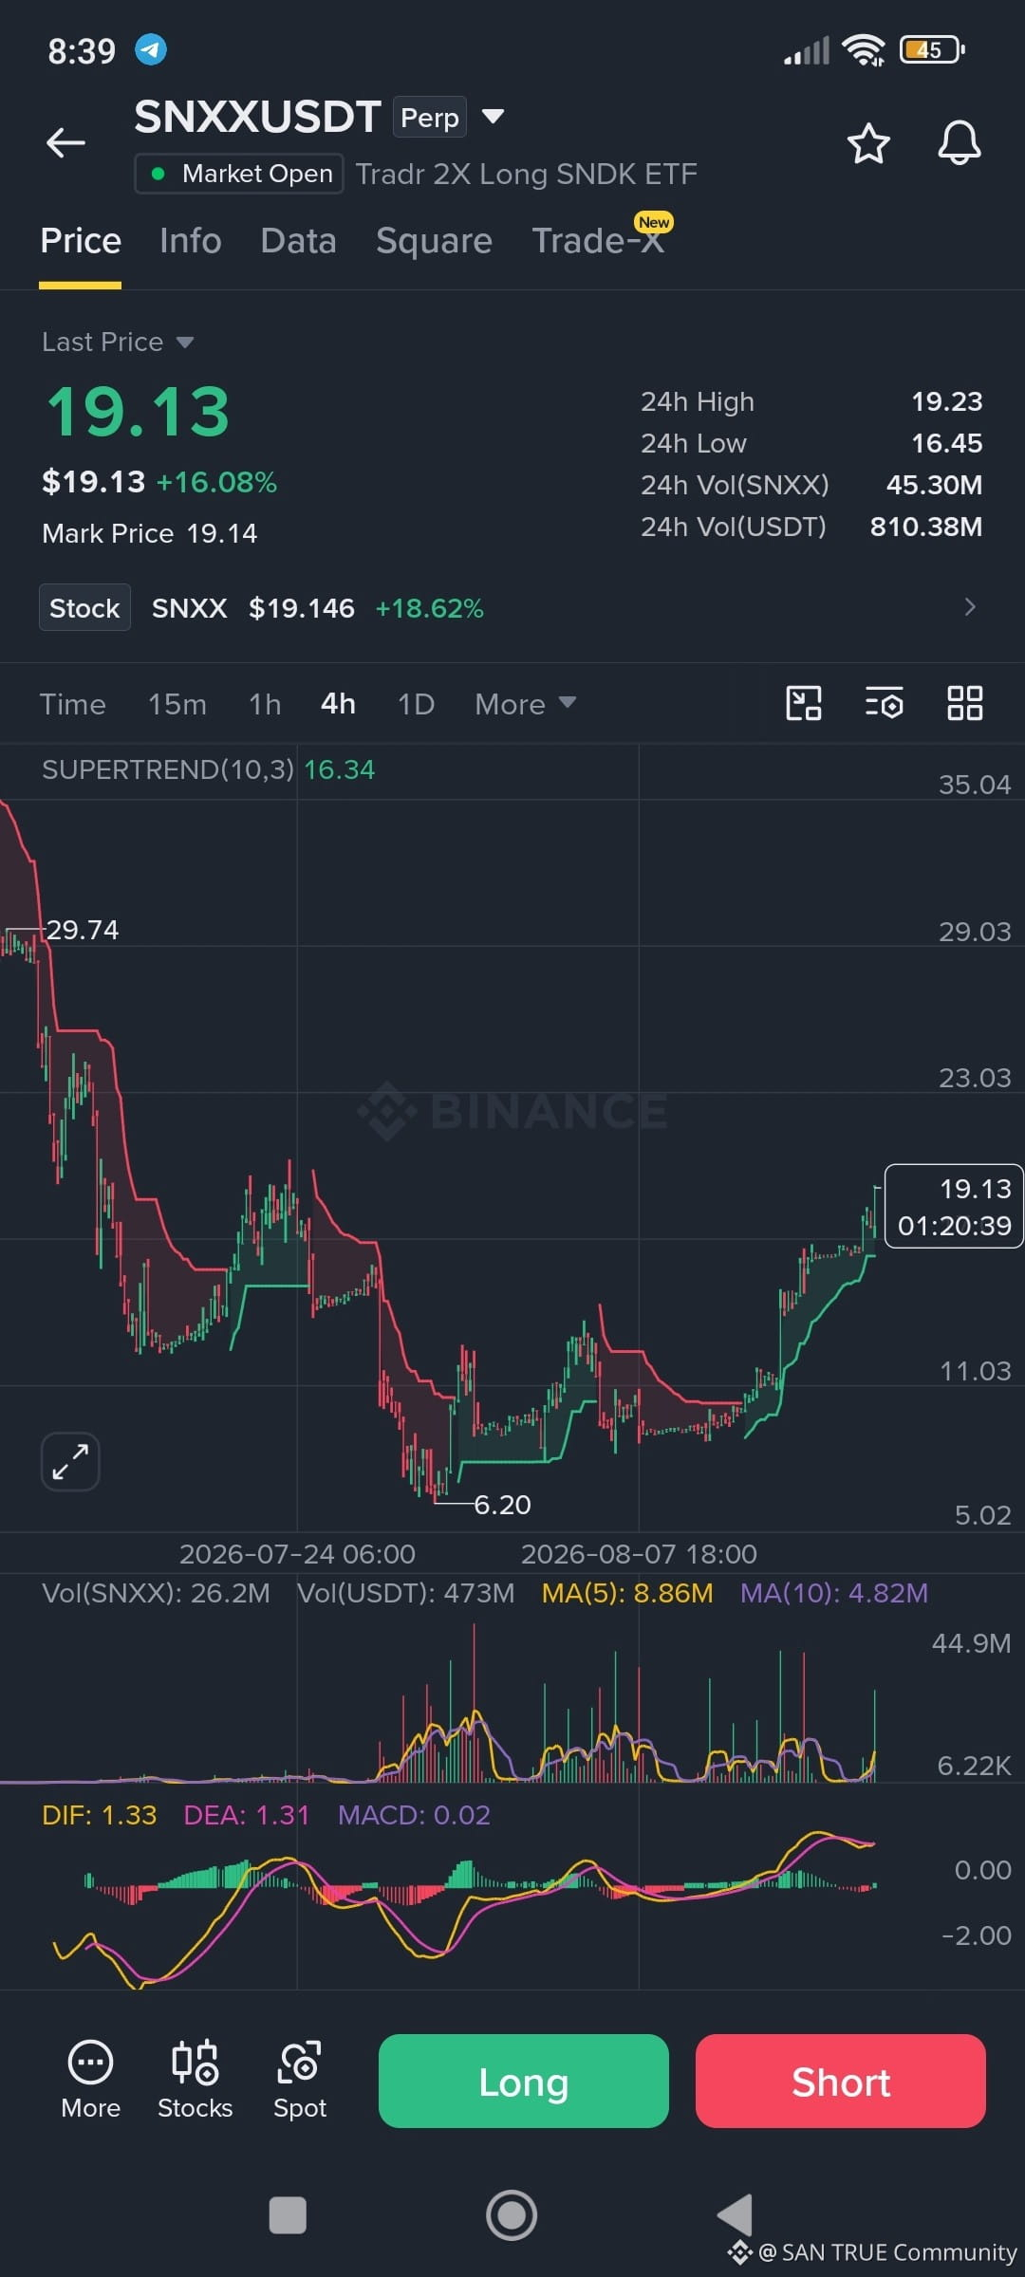Tap the 24h Low value 16.45
Screen dimensions: 1025x2277
pyautogui.click(x=946, y=444)
